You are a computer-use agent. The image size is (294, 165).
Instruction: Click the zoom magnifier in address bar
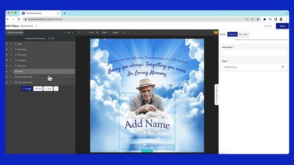pos(247,19)
